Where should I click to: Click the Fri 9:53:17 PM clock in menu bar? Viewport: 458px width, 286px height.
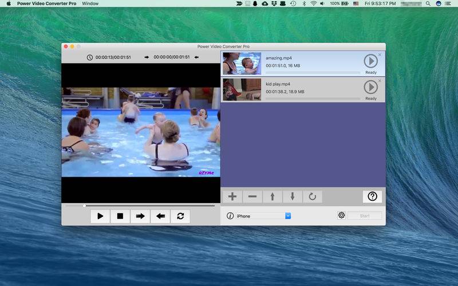tap(380, 3)
